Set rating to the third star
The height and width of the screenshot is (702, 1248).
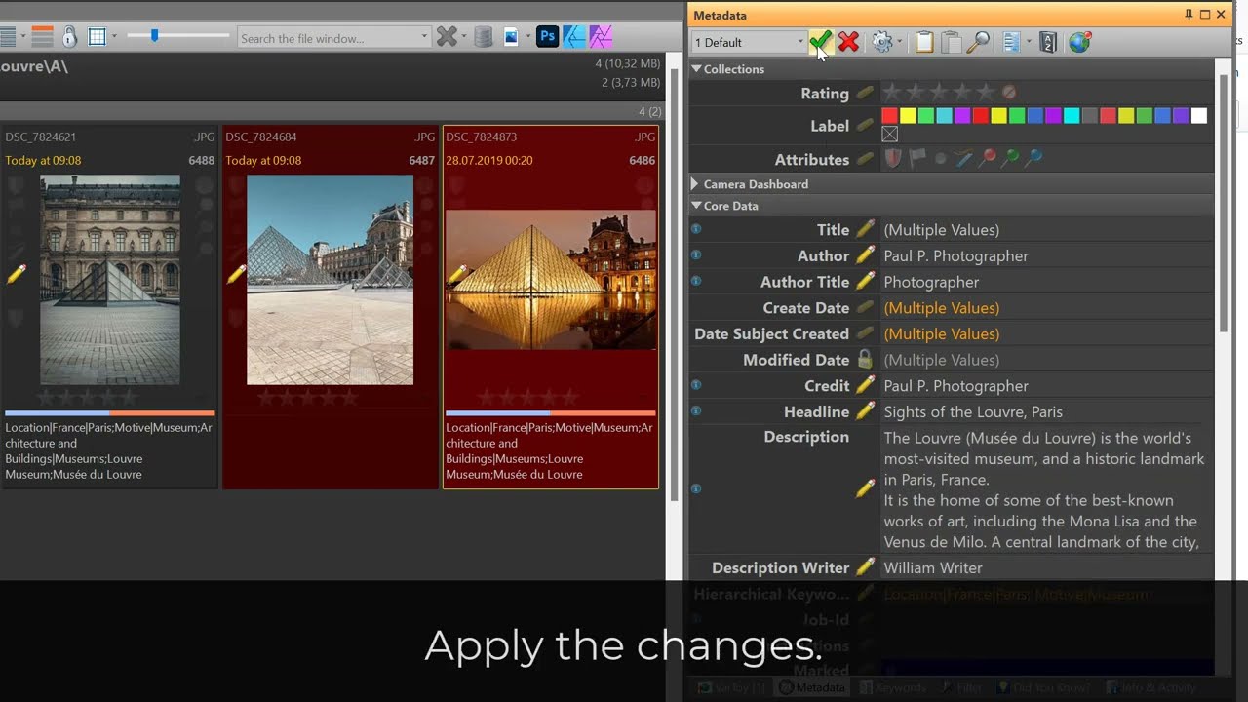coord(938,93)
